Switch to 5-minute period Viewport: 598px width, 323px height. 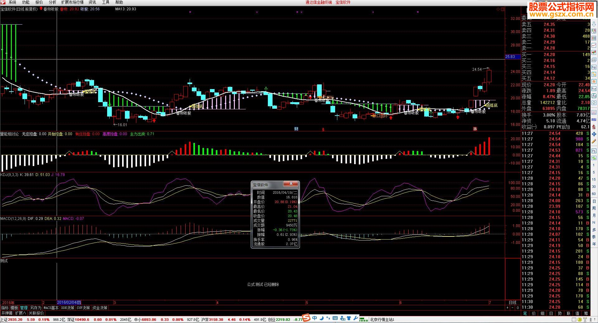pyautogui.click(x=594, y=172)
